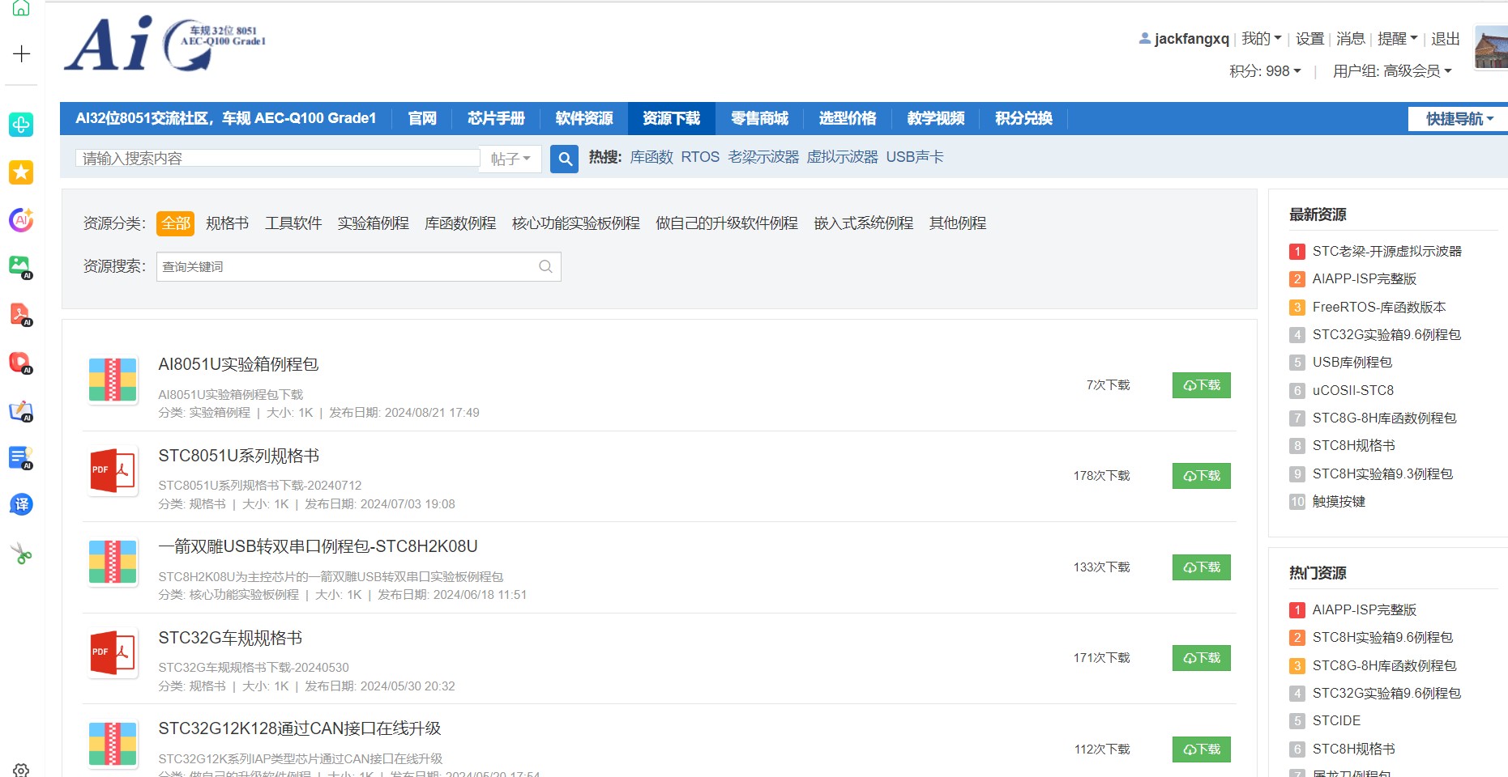Click hot search link RTOS
Viewport: 1508px width, 777px height.
[x=700, y=157]
